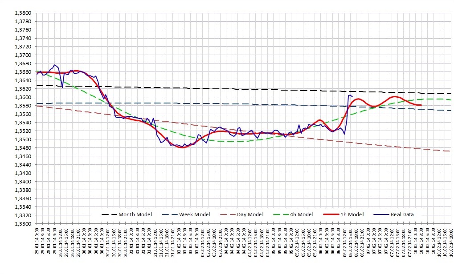This screenshot has height=274, width=454.
Task: Click the 1,3480 y-axis label
Action: click(23, 148)
